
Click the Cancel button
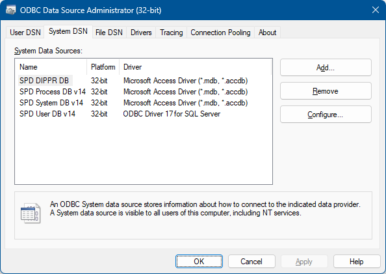tap(251, 262)
